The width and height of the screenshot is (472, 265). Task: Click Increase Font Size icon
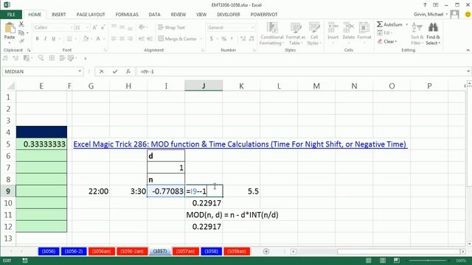(95, 27)
